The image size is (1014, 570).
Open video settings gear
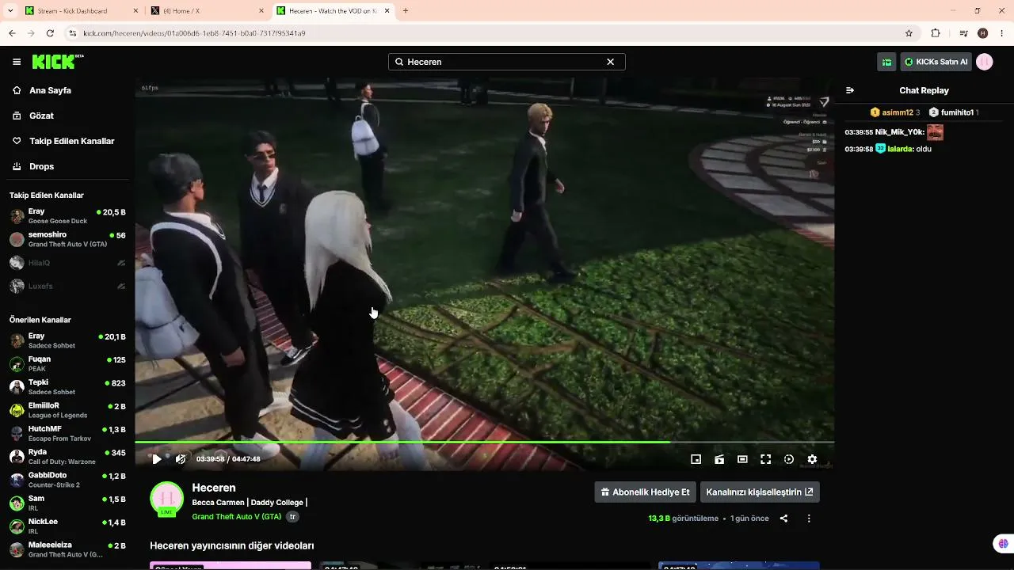point(812,459)
